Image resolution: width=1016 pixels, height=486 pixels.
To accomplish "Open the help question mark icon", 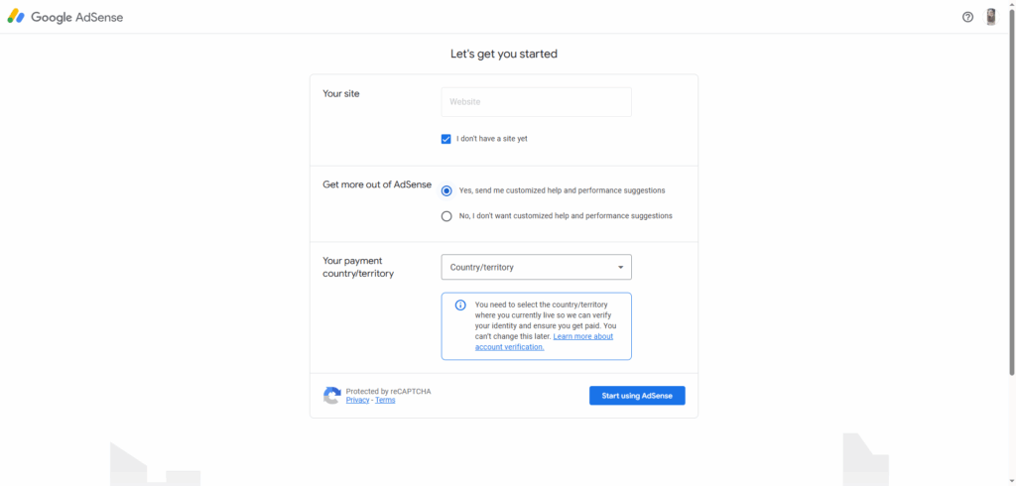I will pos(967,18).
